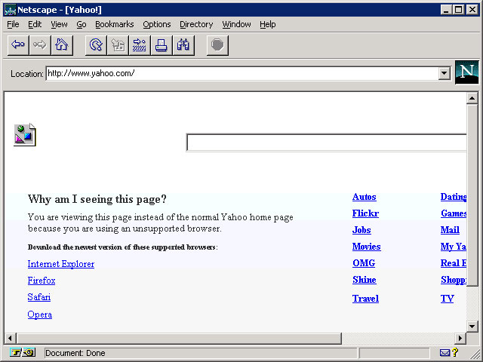
Task: Click the horizontal scrollbar thumb
Action: (x=179, y=339)
